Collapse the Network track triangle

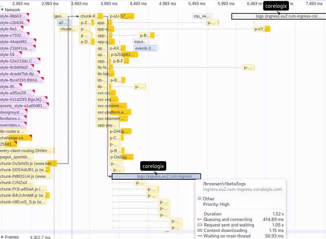pos(2,10)
